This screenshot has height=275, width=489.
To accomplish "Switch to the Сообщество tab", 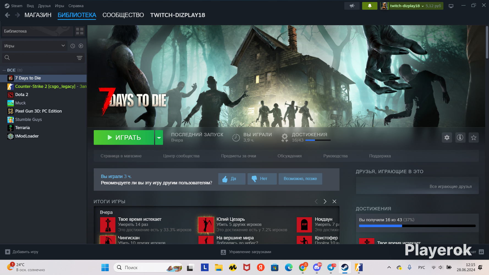I will coord(123,15).
